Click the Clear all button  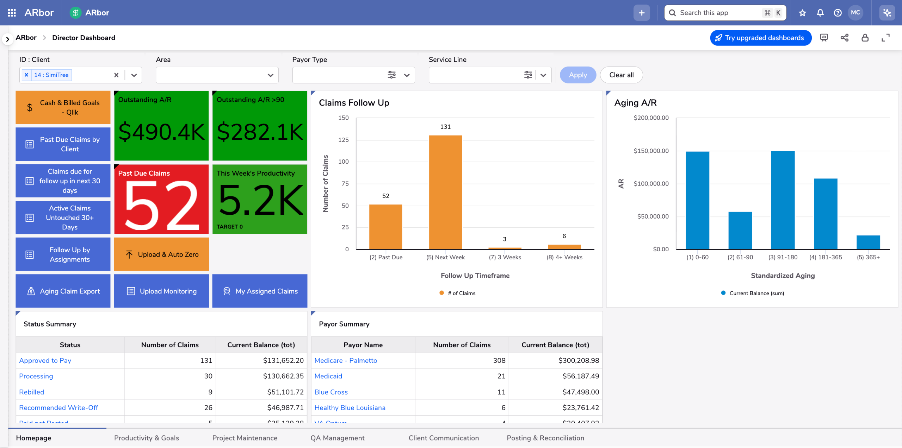coord(622,75)
